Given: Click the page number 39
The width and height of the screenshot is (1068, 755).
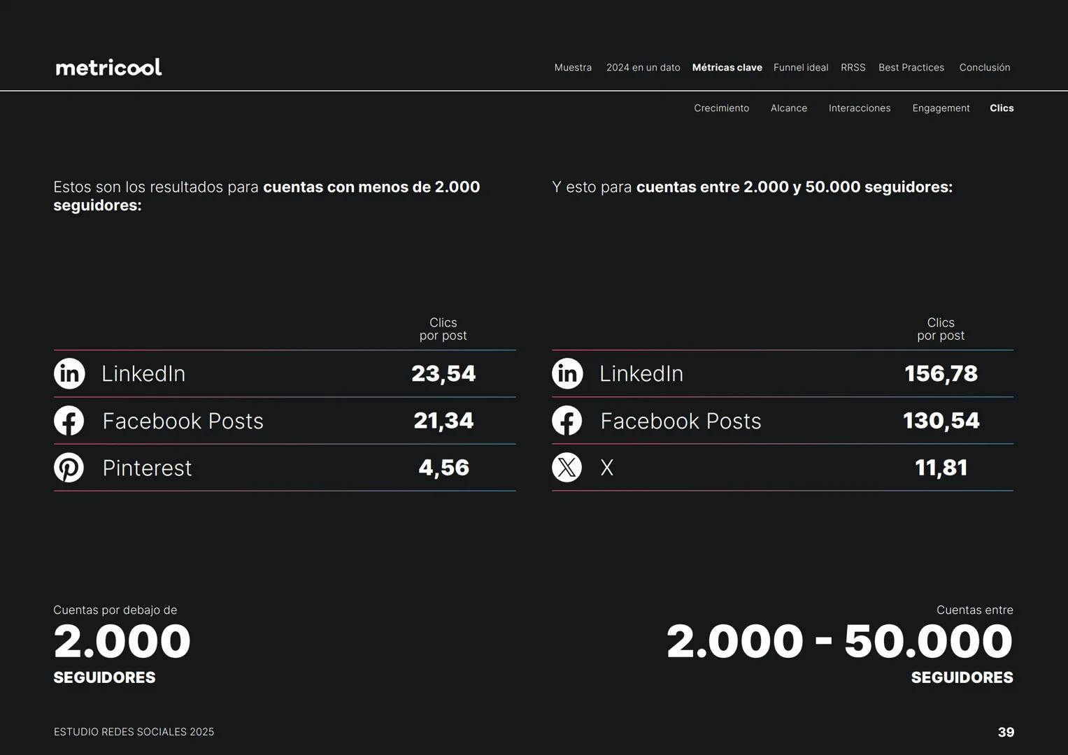Looking at the screenshot, I should tap(1006, 732).
